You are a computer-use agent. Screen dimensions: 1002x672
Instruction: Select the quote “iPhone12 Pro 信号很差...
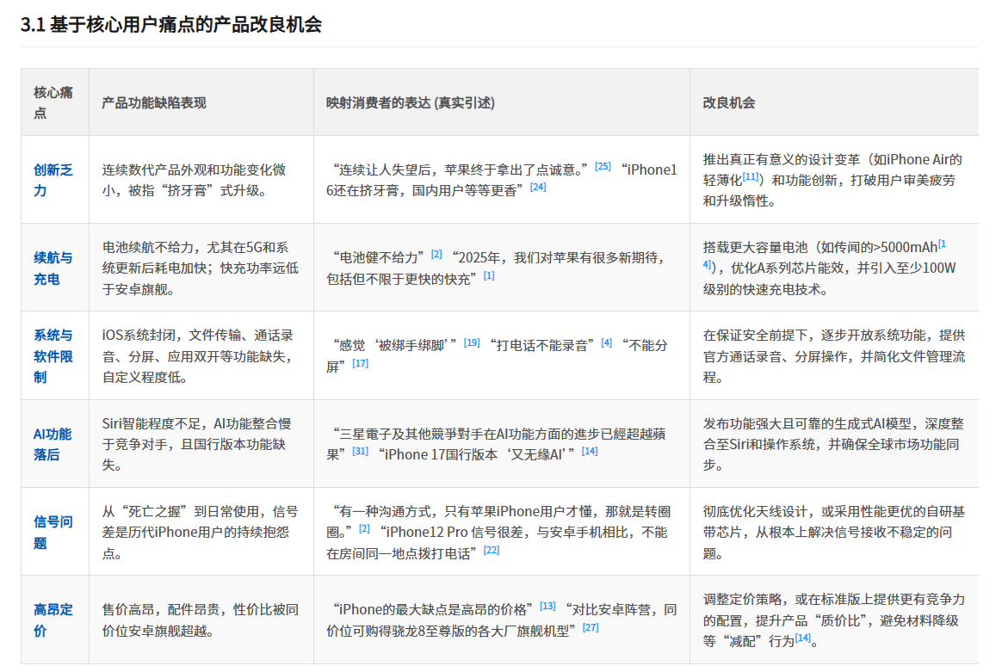tap(498, 543)
